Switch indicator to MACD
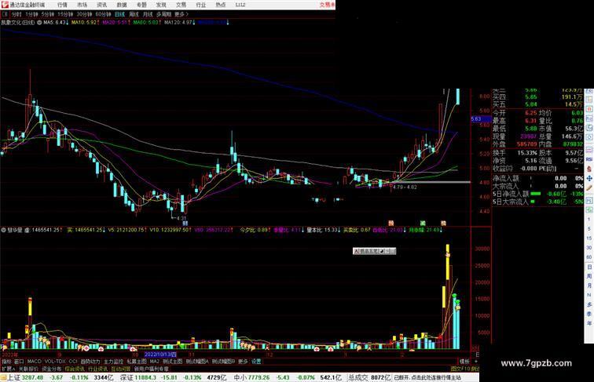Image resolution: width=594 pixels, height=382 pixels. (x=34, y=362)
